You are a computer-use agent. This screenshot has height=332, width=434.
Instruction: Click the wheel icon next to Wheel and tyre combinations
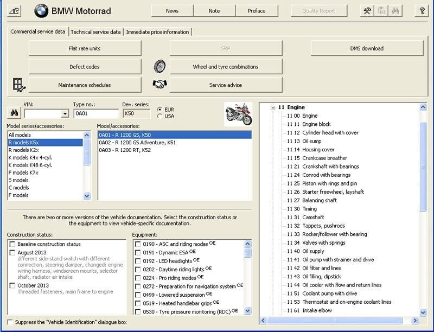pos(158,67)
